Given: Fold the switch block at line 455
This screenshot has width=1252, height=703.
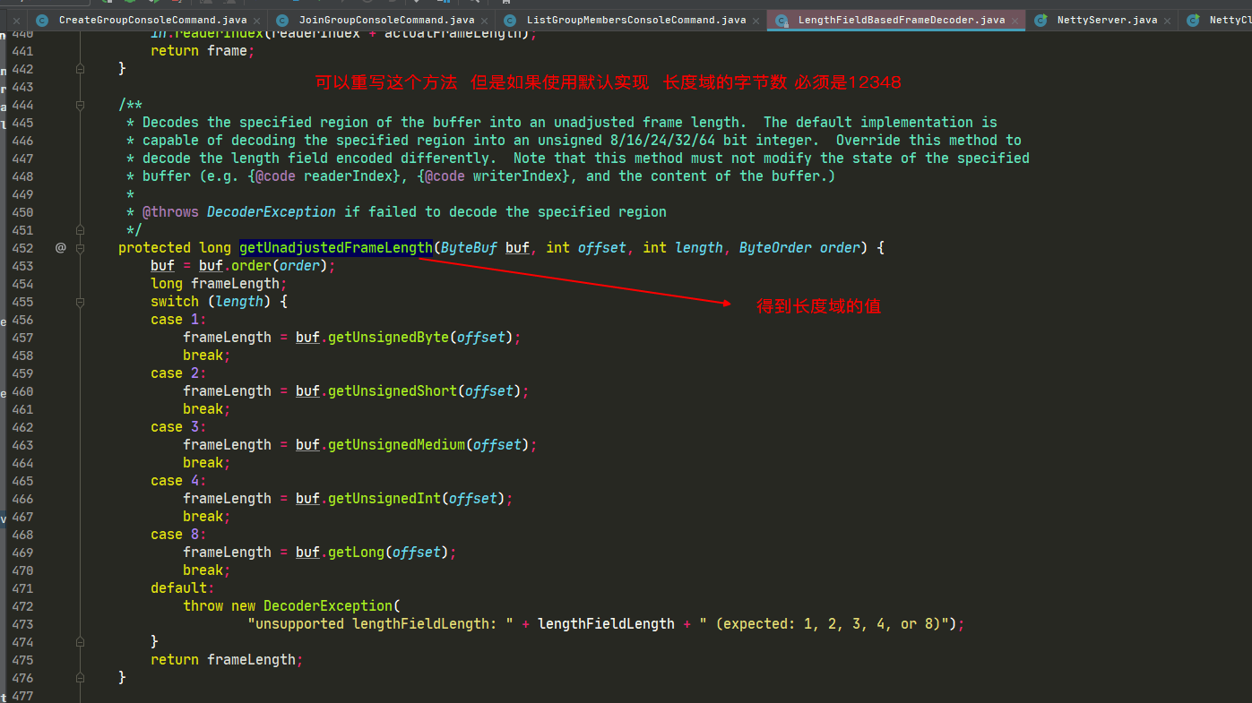Looking at the screenshot, I should [80, 302].
